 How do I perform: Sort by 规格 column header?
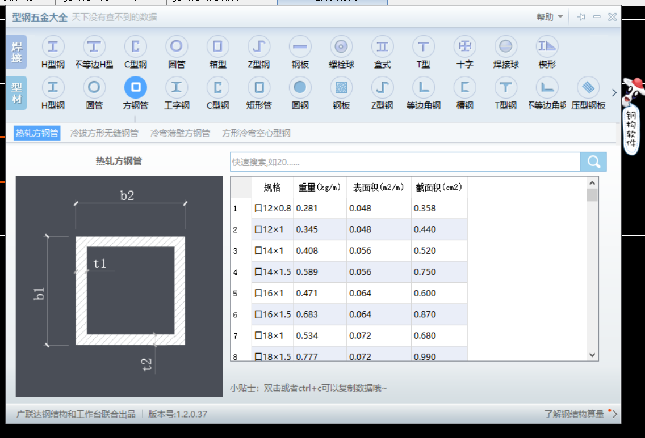coord(273,187)
